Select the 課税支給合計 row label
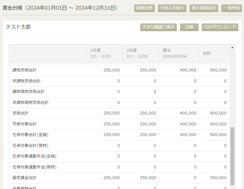The height and width of the screenshot is (189, 244). tap(27, 70)
